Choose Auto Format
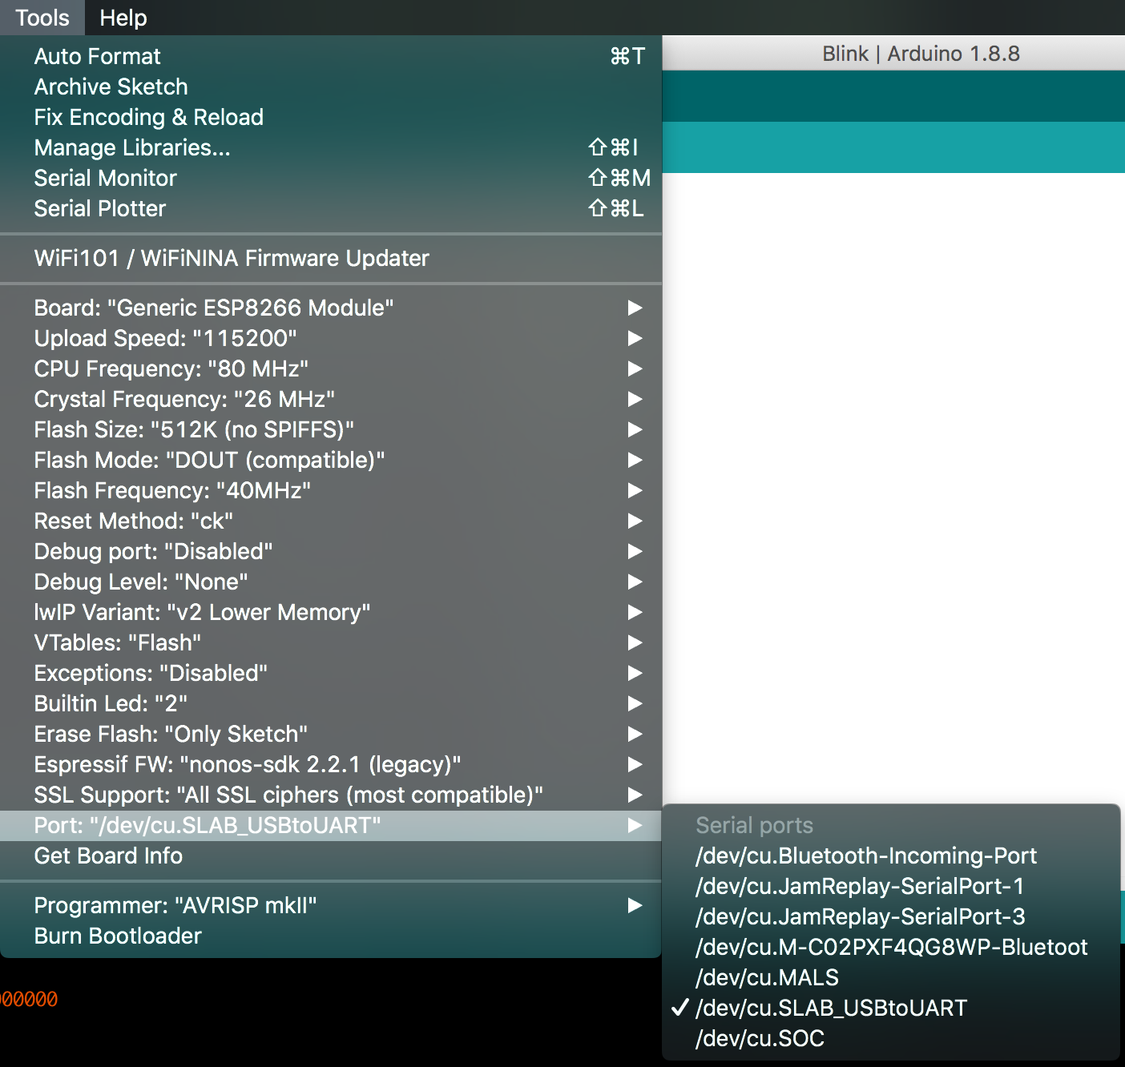1125x1067 pixels. point(331,56)
